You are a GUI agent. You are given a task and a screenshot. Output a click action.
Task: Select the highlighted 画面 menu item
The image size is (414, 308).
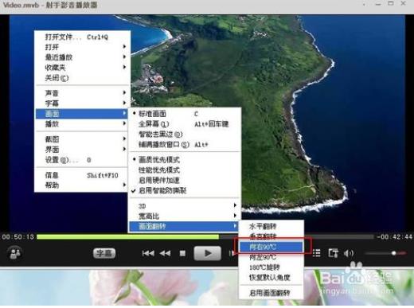click(x=82, y=114)
